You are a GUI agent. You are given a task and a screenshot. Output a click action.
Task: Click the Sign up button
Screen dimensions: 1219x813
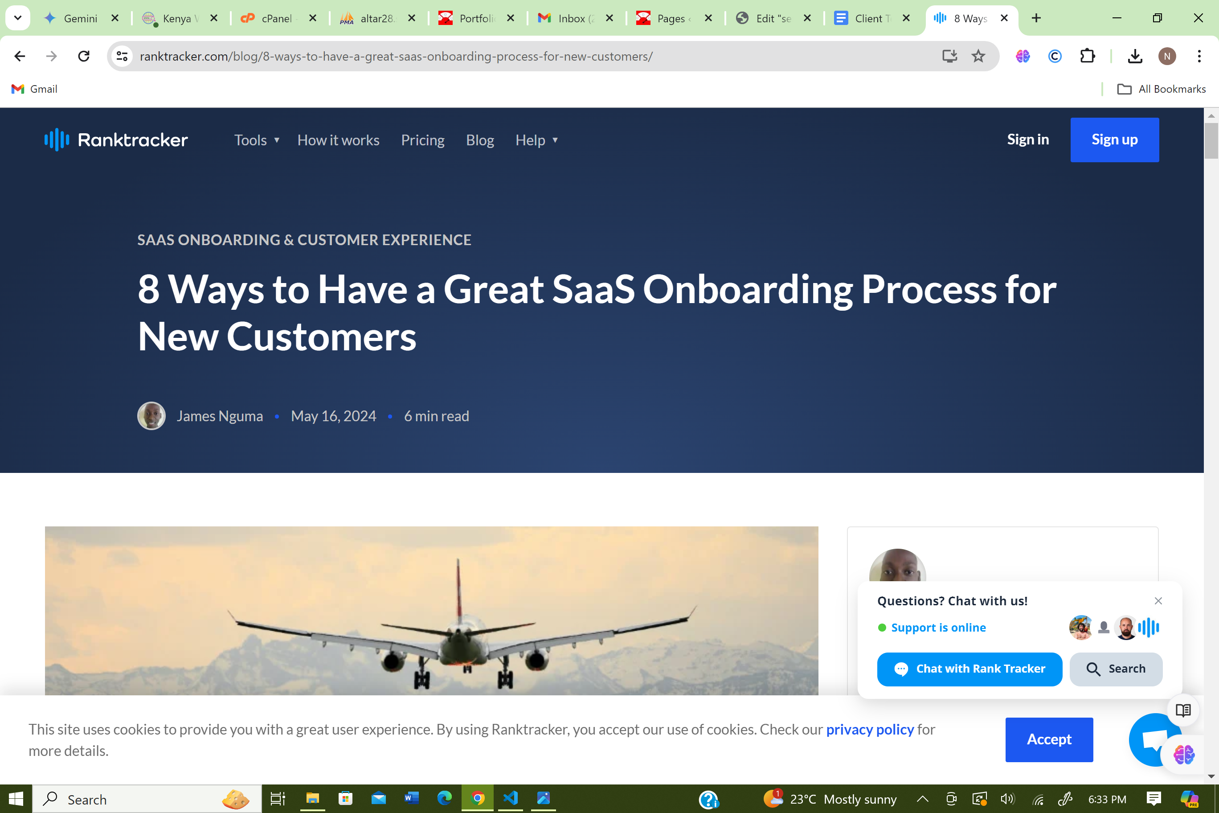tap(1115, 140)
